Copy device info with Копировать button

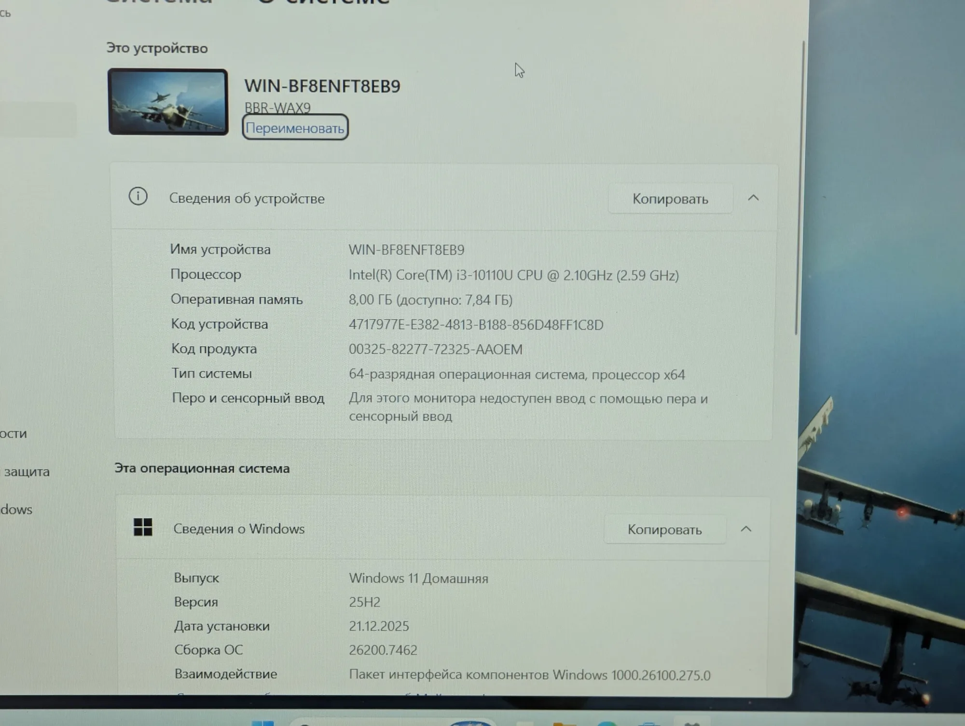click(670, 199)
